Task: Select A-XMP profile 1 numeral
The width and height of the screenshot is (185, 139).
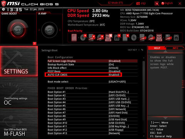Action: click(60, 30)
